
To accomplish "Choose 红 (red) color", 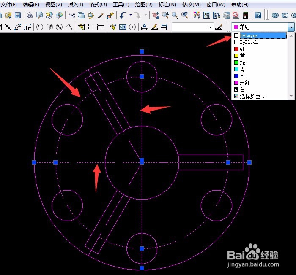I will coord(260,49).
